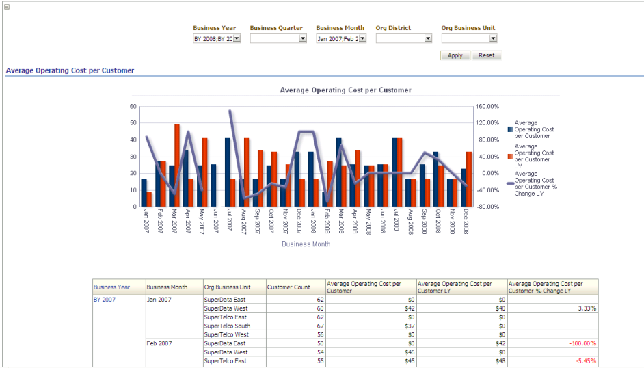The height and width of the screenshot is (368, 644).
Task: Click the Reset button
Action: click(x=487, y=55)
